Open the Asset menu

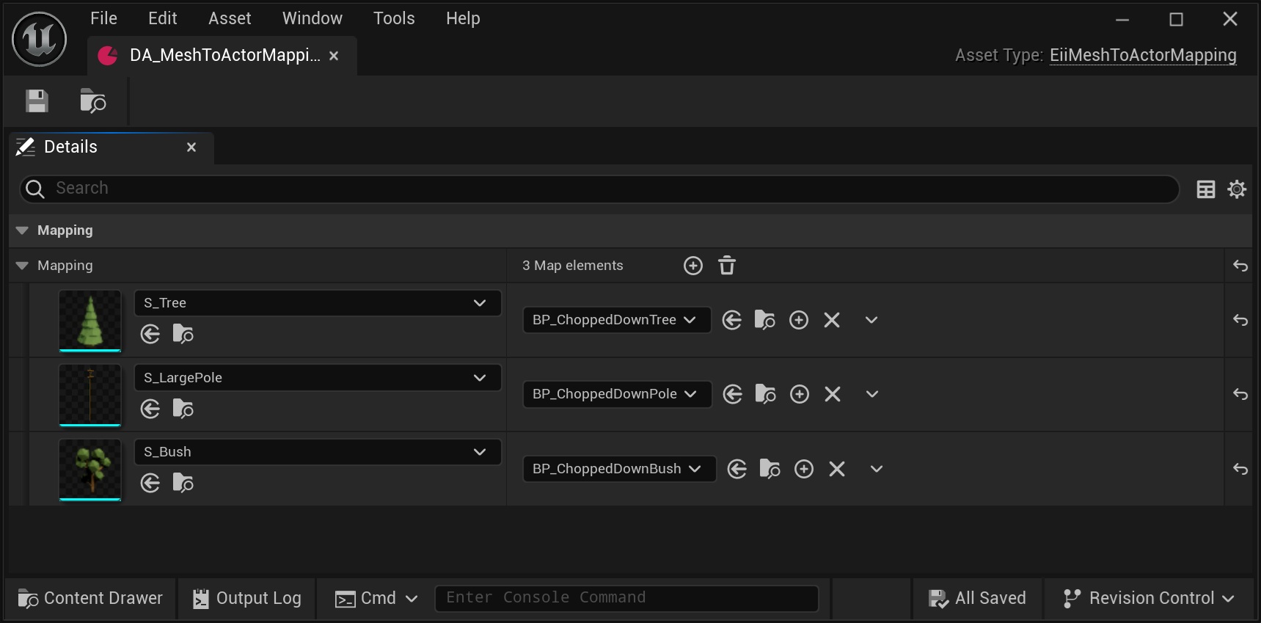coord(230,18)
